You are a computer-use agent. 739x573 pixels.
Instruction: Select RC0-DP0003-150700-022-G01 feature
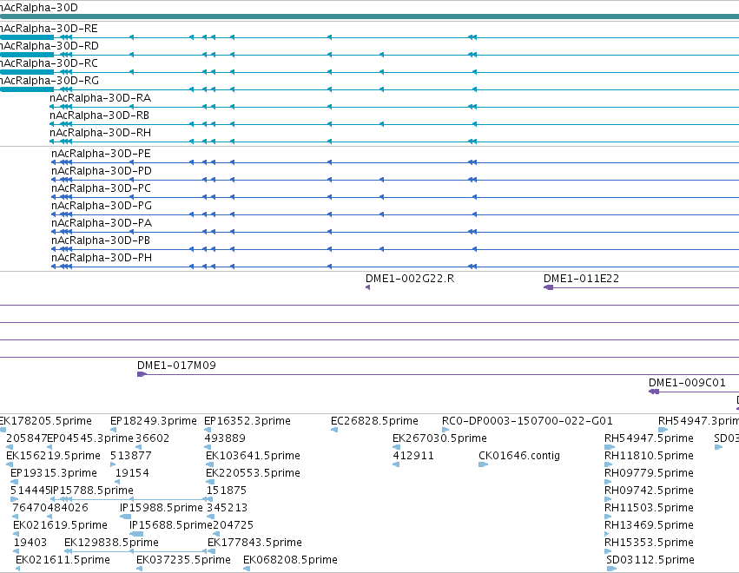pos(527,421)
